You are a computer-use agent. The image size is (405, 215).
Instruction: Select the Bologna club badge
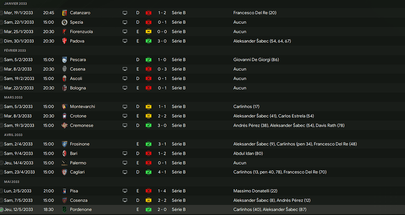[65, 88]
